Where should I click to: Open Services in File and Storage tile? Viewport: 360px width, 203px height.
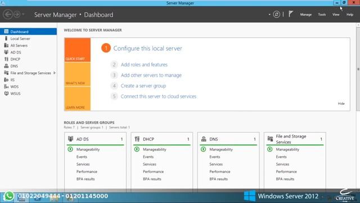[282, 164]
